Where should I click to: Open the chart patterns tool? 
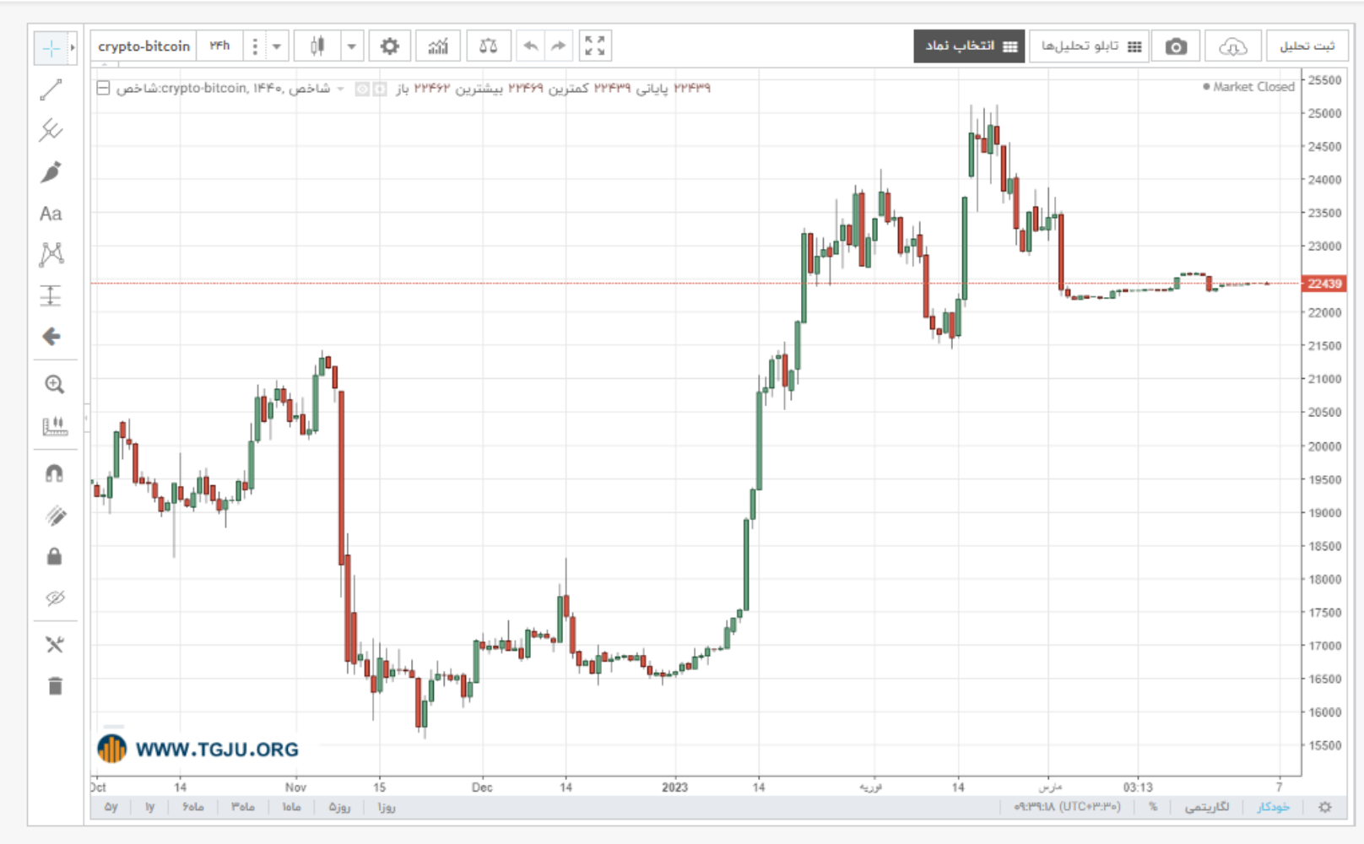51,254
